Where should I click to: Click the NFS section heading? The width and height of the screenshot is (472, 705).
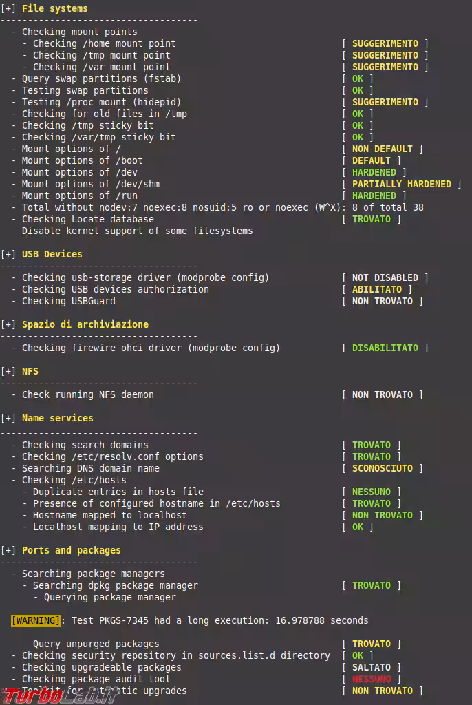tap(30, 371)
